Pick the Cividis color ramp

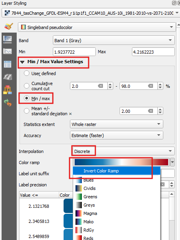click(116, 188)
